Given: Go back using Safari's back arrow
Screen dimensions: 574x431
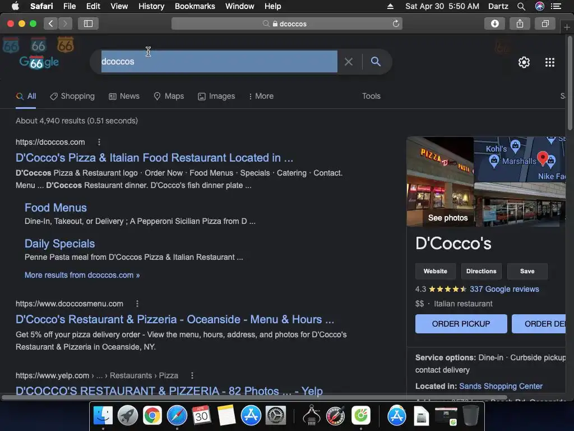Looking at the screenshot, I should [x=51, y=24].
